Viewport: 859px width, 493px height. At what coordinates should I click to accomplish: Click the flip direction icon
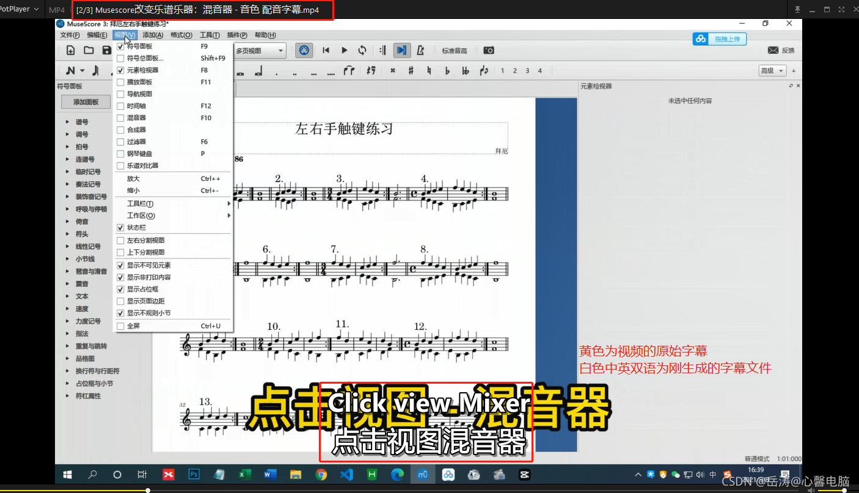click(484, 71)
